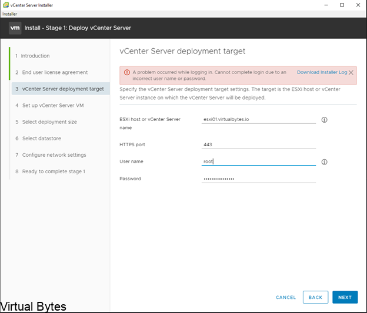Viewport: 367px width, 313px height.
Task: Click the HTTPS port field showing 443
Action: coord(258,144)
